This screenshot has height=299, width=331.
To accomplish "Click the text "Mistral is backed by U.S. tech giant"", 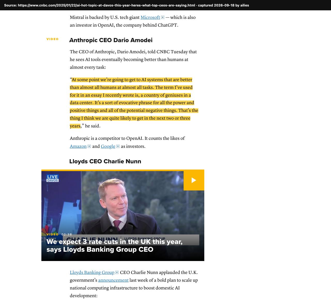I will (x=105, y=18).
